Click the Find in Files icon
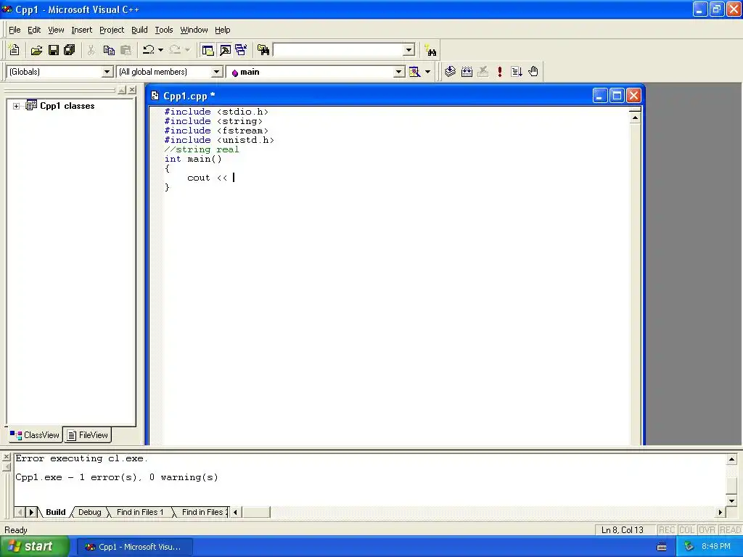This screenshot has width=743, height=557. click(x=263, y=50)
